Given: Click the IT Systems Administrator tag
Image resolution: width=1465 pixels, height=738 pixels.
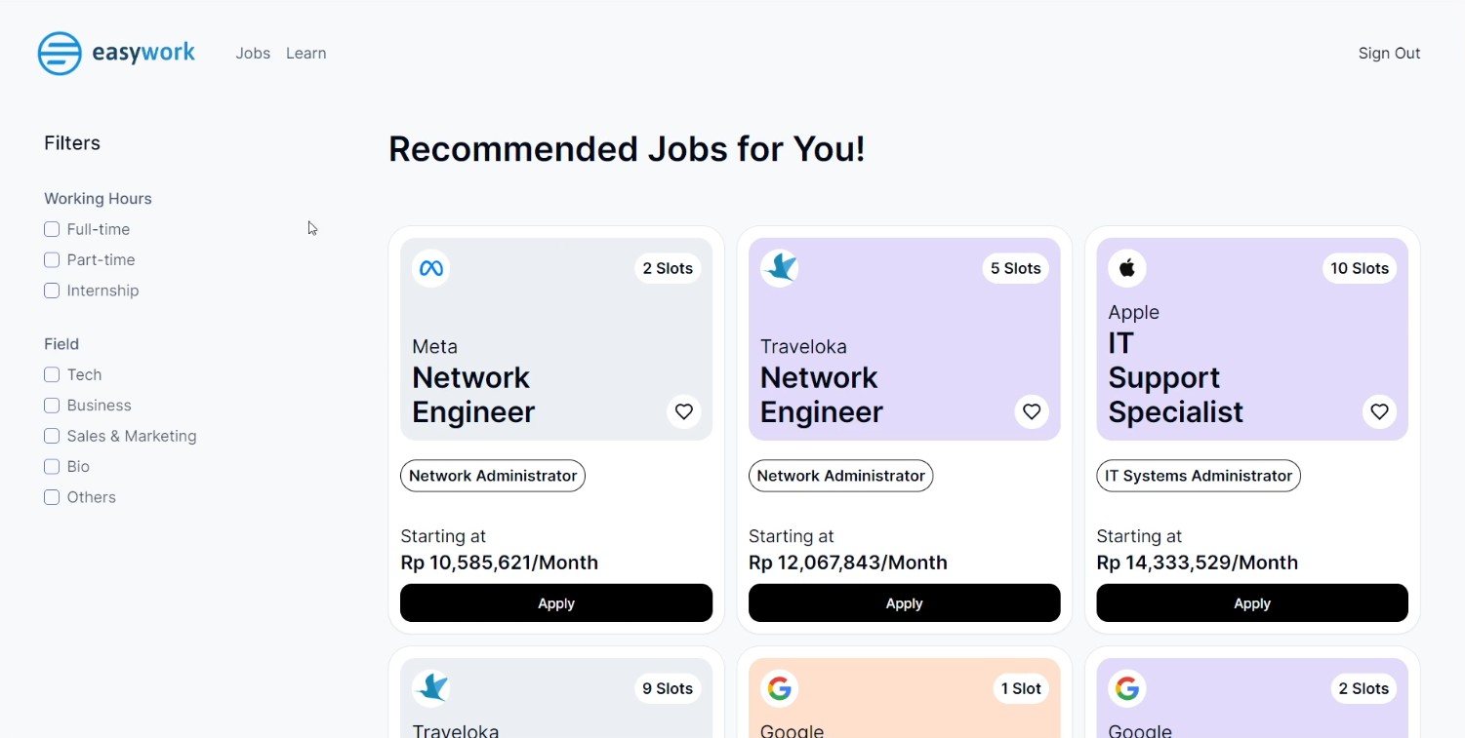Looking at the screenshot, I should pos(1198,476).
